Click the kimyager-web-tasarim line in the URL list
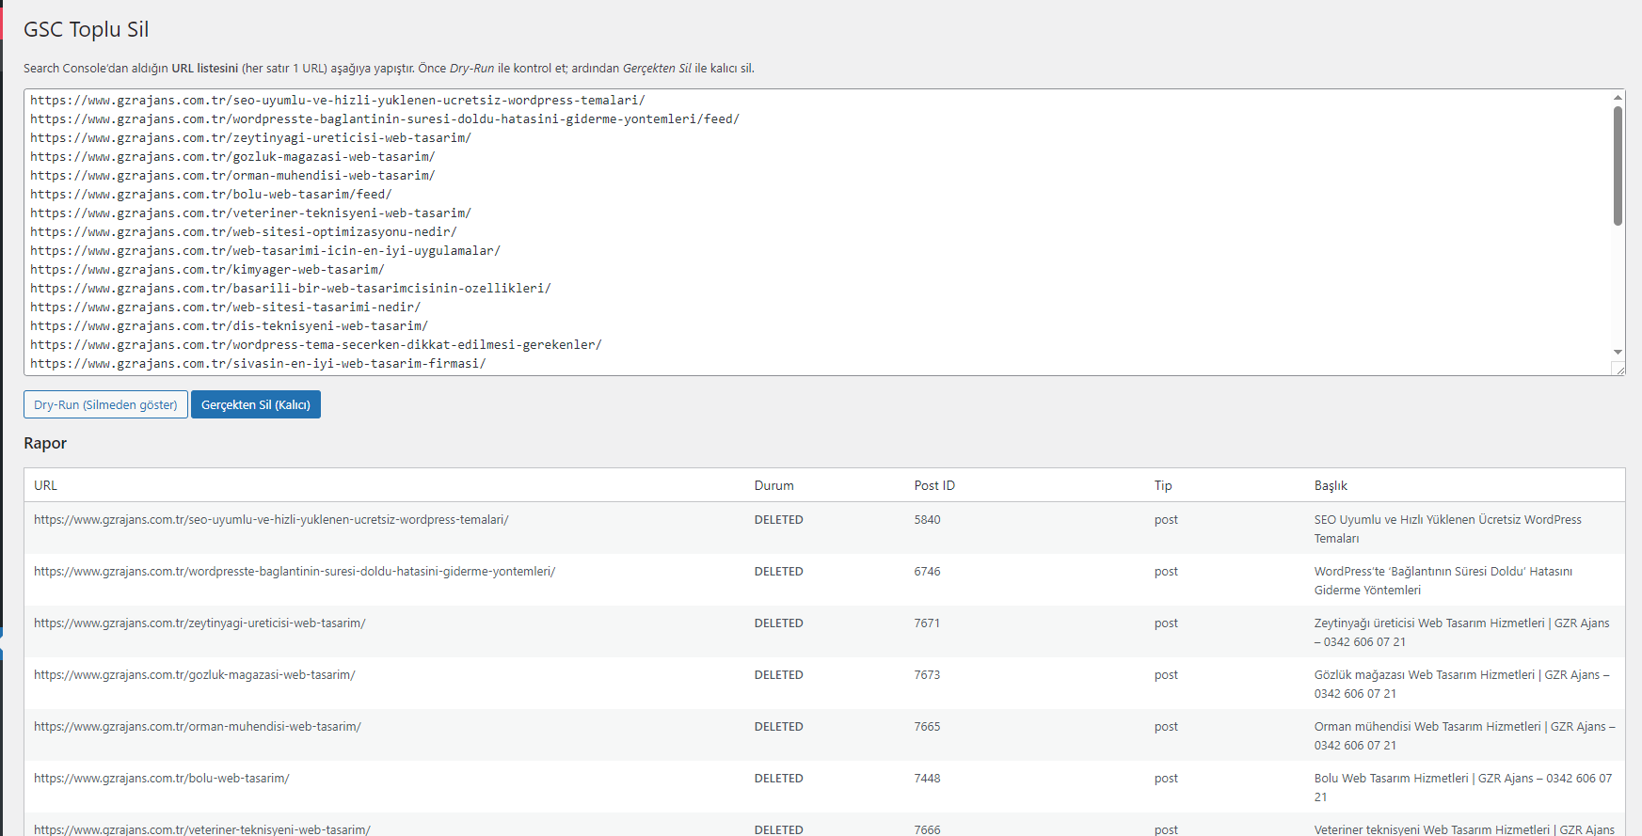 click(x=207, y=270)
